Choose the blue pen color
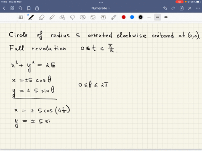Viewport: 202px width, 151px height. [x=132, y=17]
